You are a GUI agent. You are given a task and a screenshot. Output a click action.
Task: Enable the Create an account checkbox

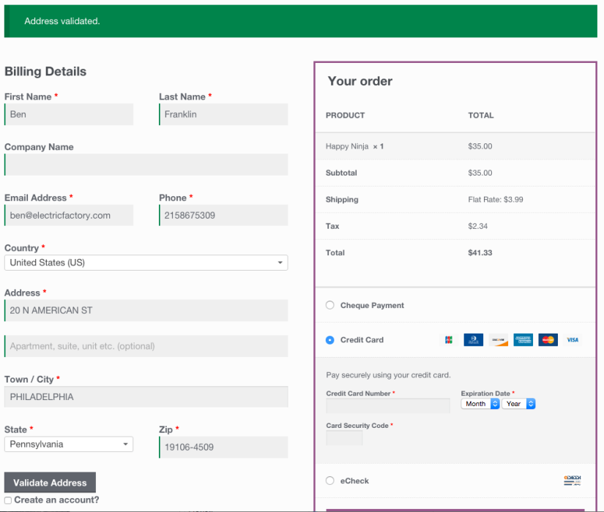(x=7, y=498)
